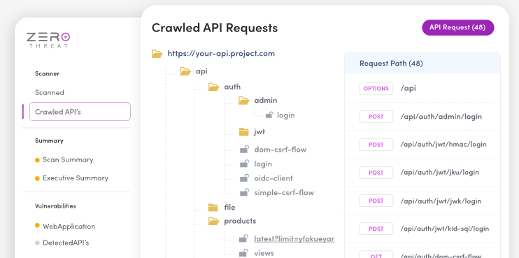Click lock icon beside latest?limit=yfokueyar
This screenshot has height=258, width=519.
point(243,238)
